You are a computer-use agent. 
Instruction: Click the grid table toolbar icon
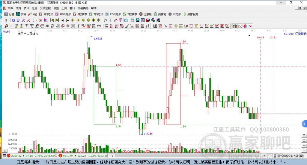click(235, 26)
